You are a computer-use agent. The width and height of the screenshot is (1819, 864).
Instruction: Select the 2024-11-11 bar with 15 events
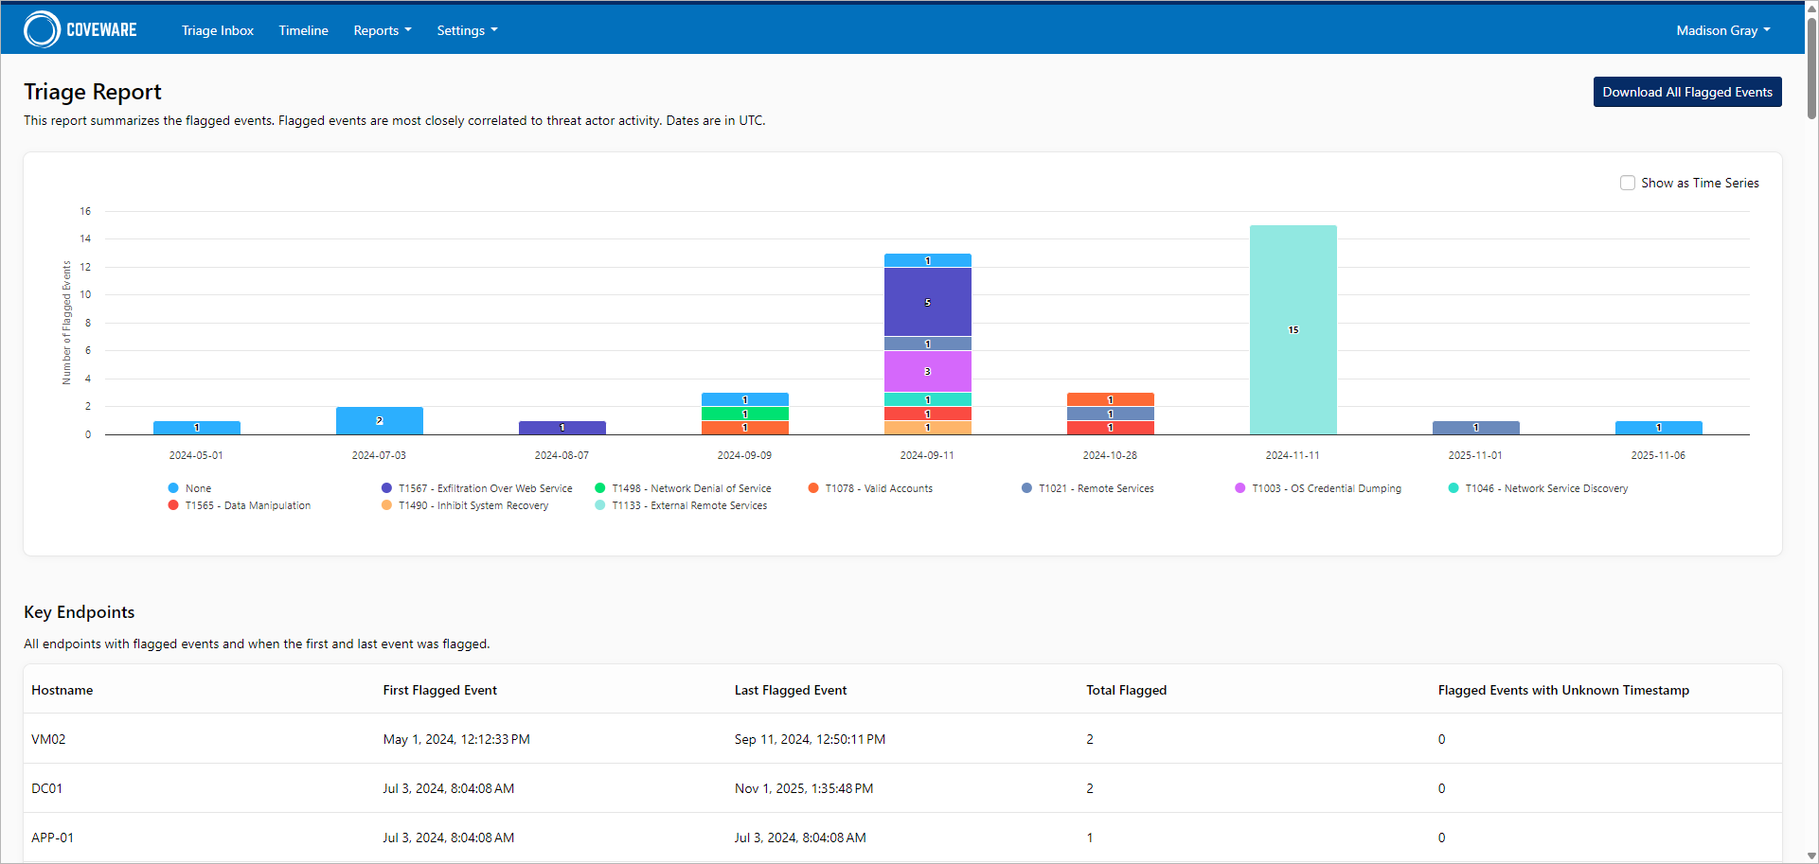click(x=1293, y=329)
